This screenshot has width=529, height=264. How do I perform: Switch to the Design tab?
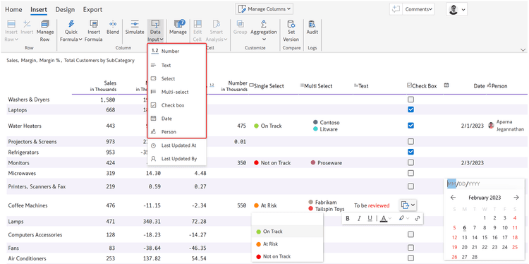(x=65, y=9)
